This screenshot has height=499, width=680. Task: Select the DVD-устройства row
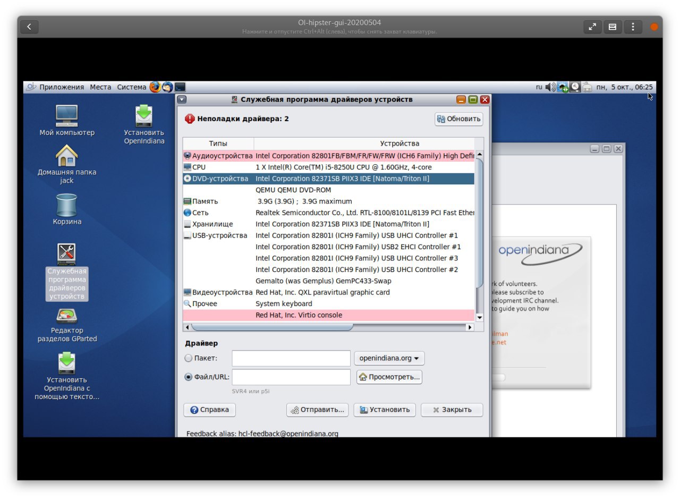click(328, 179)
